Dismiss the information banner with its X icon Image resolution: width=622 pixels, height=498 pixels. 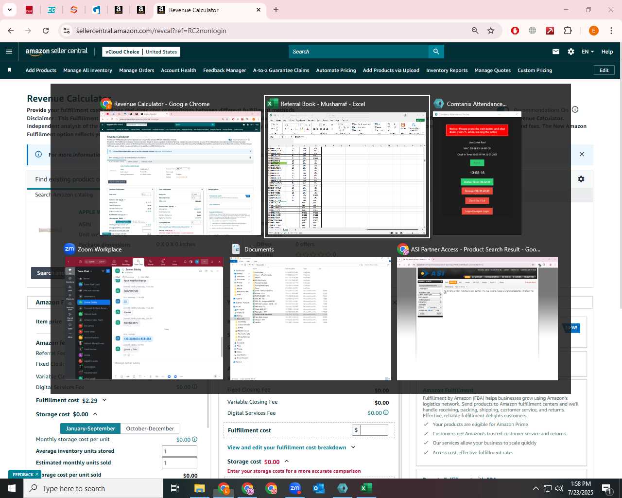pyautogui.click(x=582, y=154)
